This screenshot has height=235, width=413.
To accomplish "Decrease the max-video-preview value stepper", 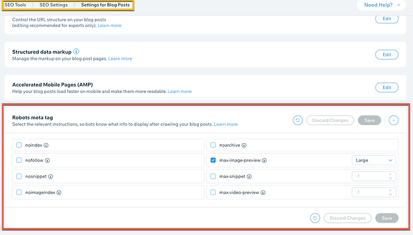I will (x=390, y=194).
